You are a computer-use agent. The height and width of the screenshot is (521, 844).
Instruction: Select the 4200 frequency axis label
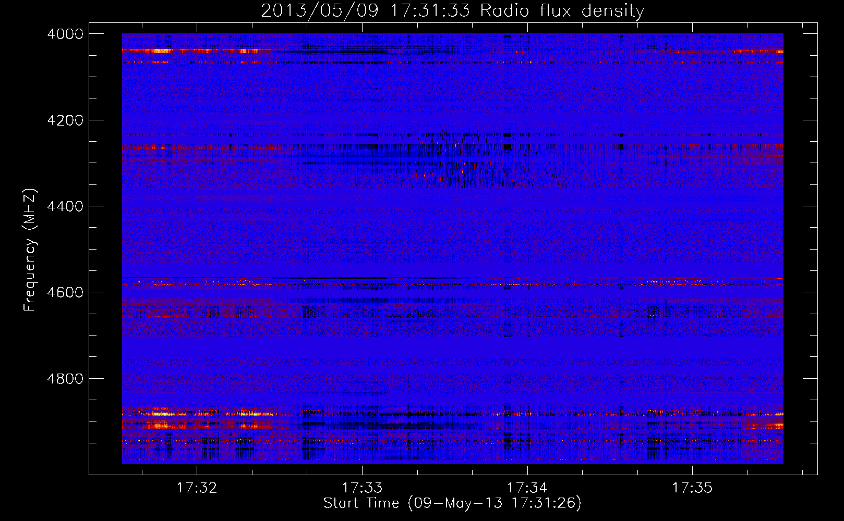point(65,120)
